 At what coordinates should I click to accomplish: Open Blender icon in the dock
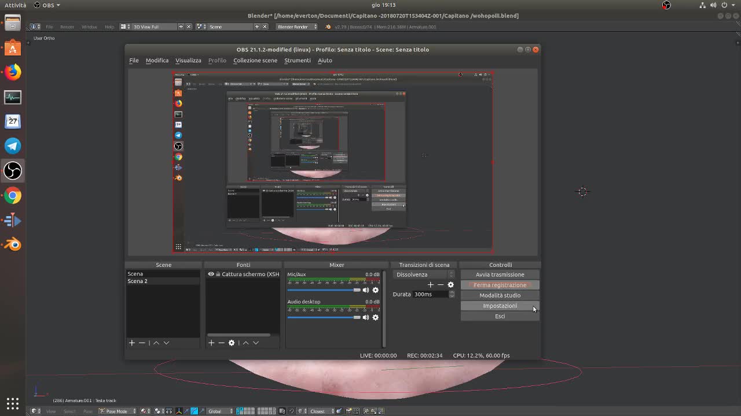[13, 244]
